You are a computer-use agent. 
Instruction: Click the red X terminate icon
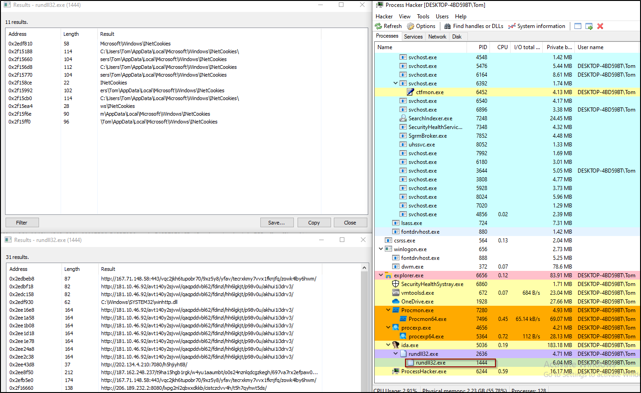pos(600,26)
